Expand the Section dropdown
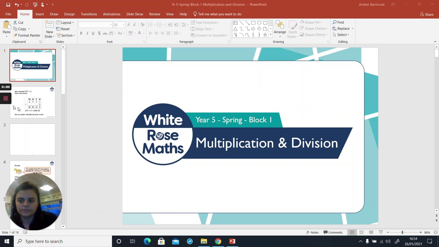 (66, 35)
